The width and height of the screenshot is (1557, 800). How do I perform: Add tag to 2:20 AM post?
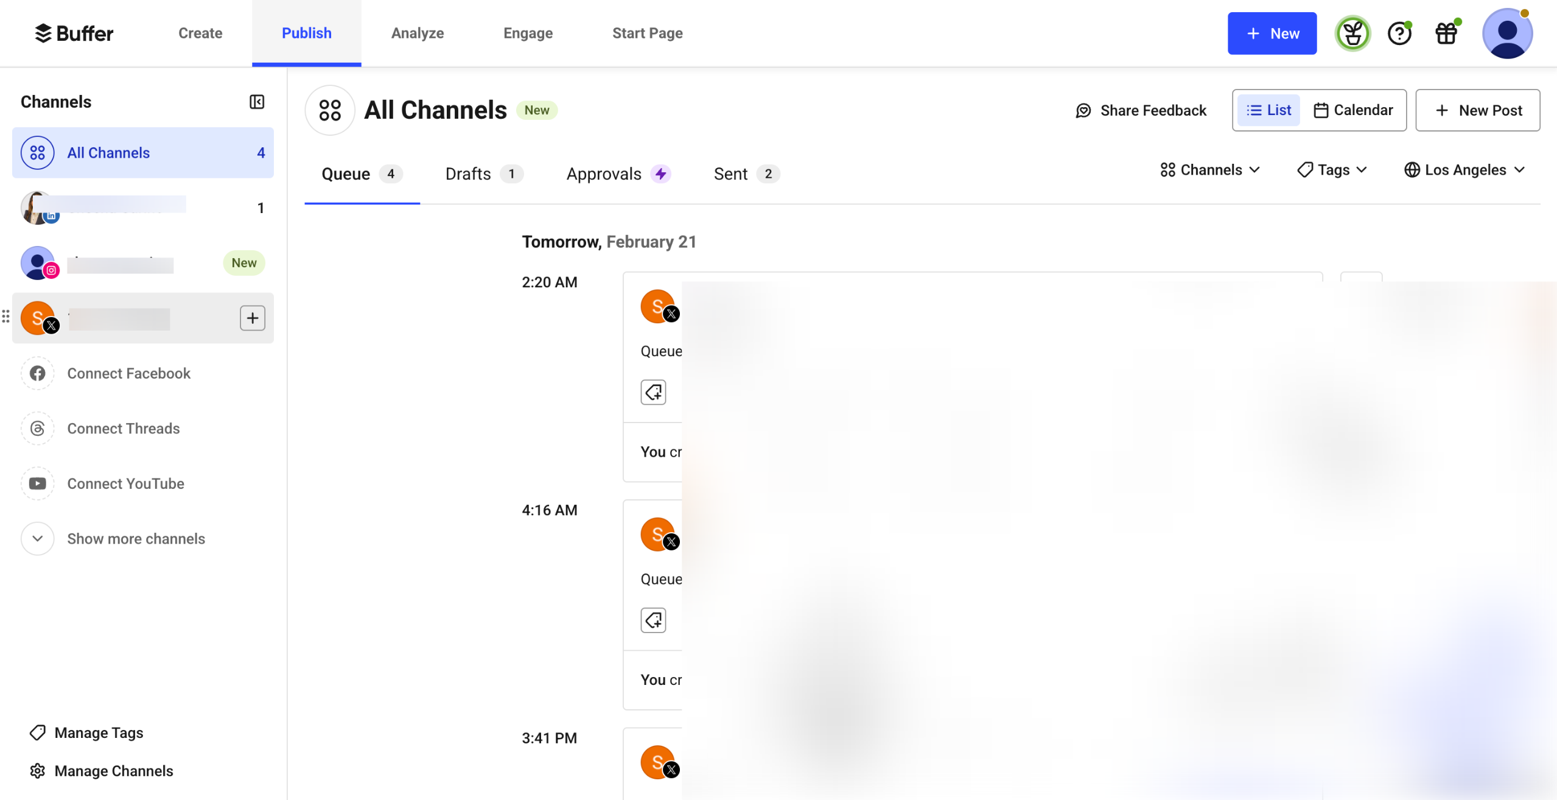(653, 392)
